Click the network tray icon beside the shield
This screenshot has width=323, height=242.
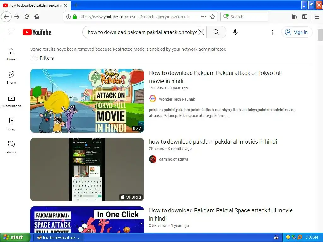[294, 238]
